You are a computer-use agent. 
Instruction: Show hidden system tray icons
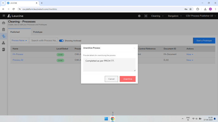[183, 119]
